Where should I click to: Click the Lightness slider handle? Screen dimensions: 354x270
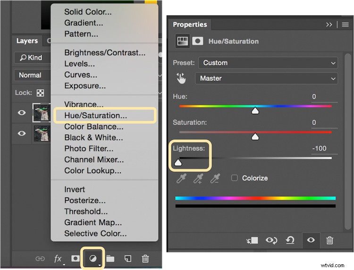pyautogui.click(x=178, y=163)
